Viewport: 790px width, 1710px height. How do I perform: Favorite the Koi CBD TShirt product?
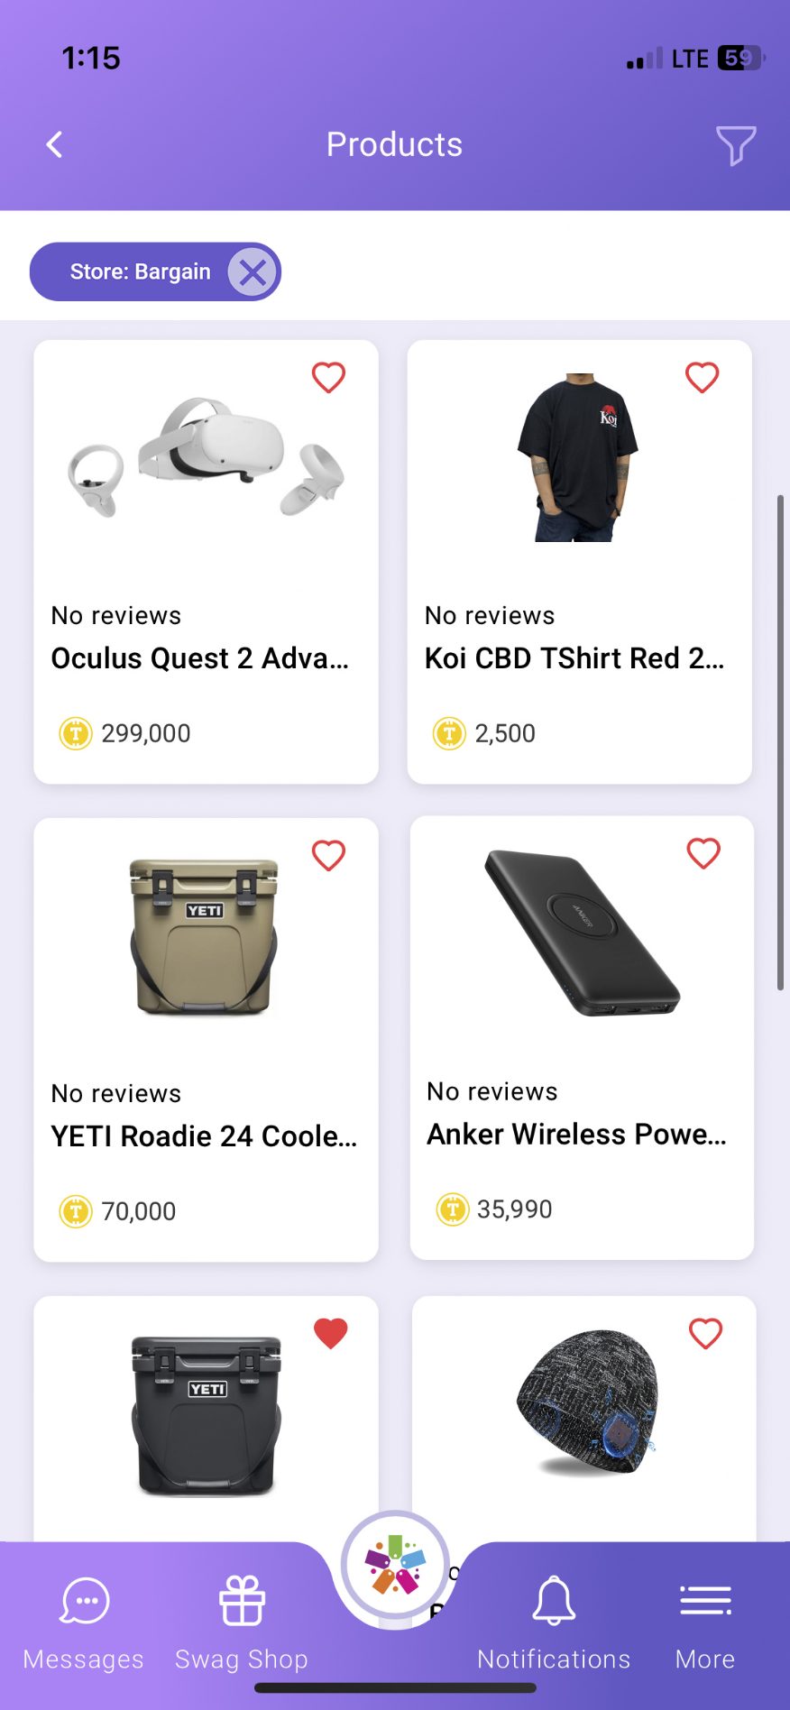[702, 377]
